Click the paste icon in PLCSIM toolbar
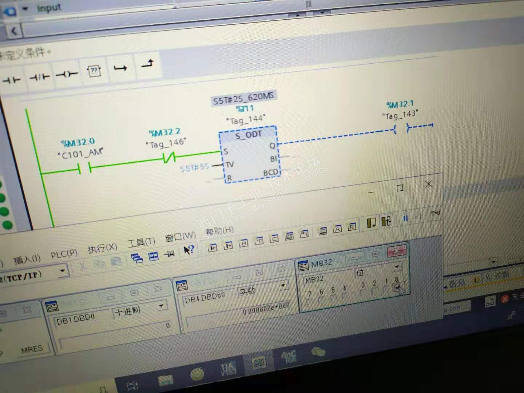Viewport: 524px width, 393px height. tap(116, 261)
